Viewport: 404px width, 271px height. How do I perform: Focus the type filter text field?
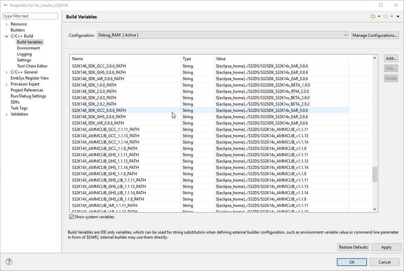[x=30, y=16]
